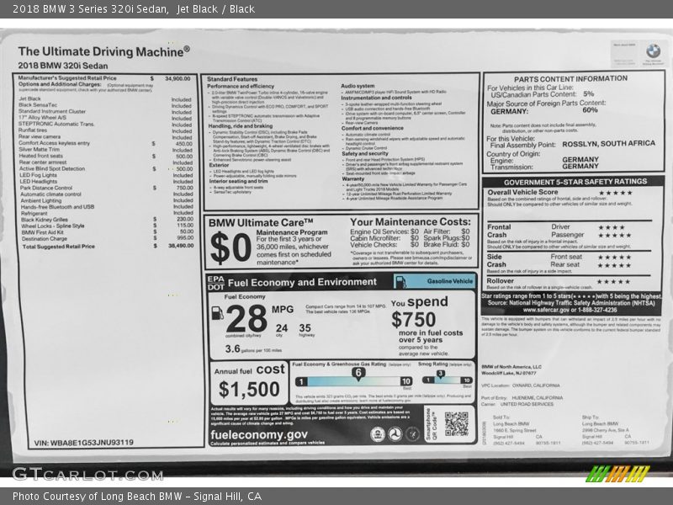Screen dimensions: 673x505
Task: Click the Overall Vehicle Score stars
Action: 616,193
